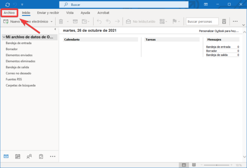Click the Move to folder icon
This screenshot has height=168, width=247.
(x=86, y=21)
